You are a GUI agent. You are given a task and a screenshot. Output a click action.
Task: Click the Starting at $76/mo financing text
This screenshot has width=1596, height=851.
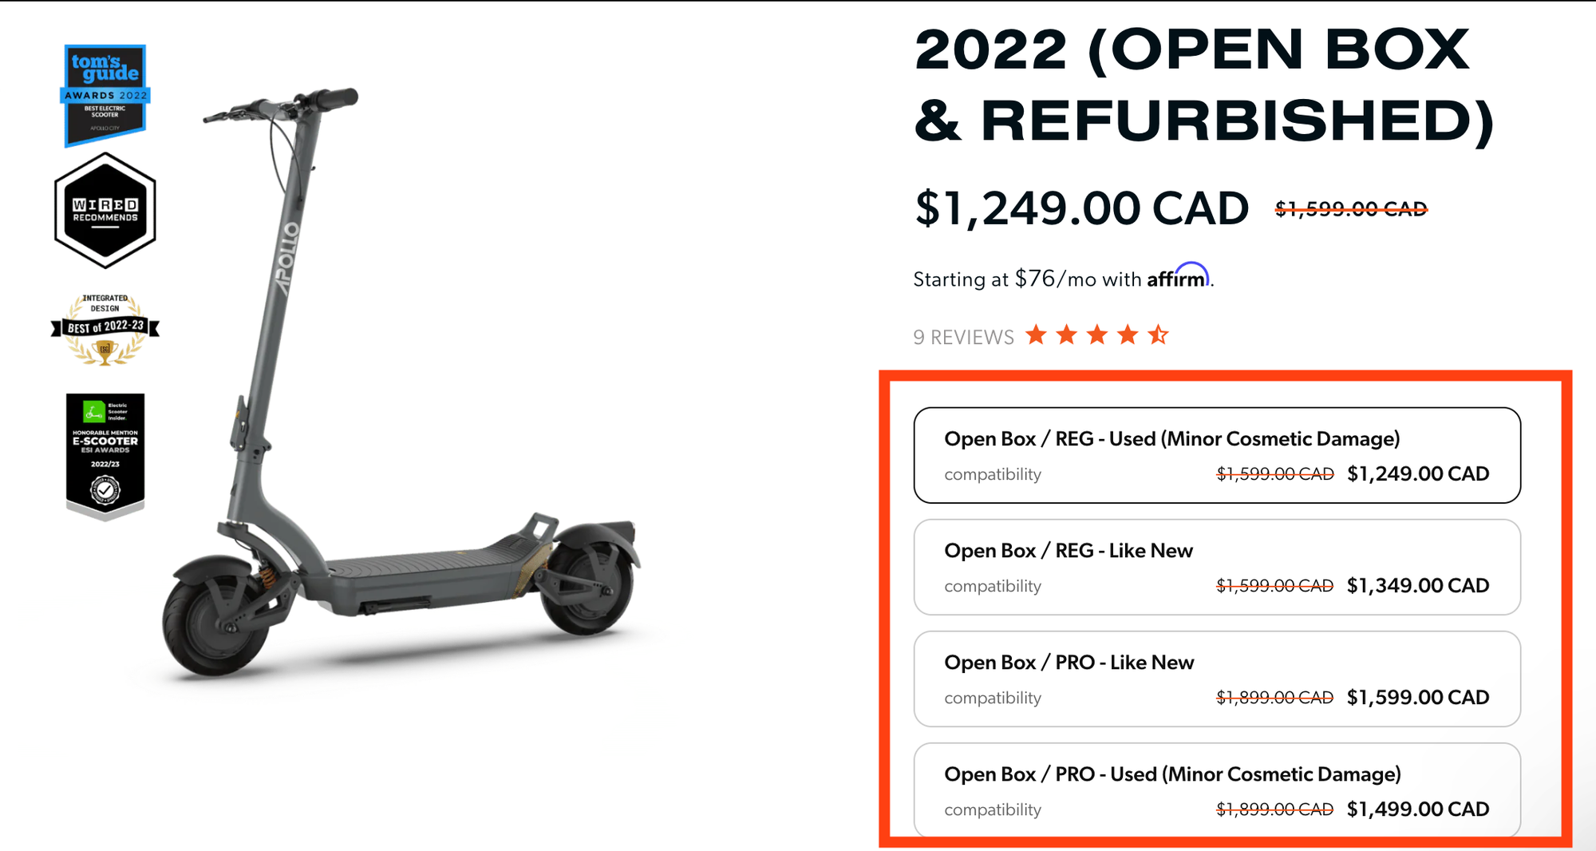[1029, 279]
